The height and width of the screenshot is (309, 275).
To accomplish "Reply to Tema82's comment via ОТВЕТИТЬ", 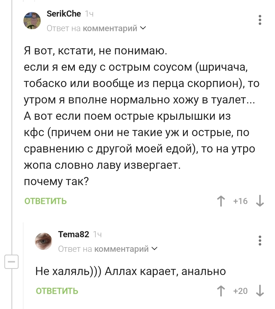I will pos(57,291).
